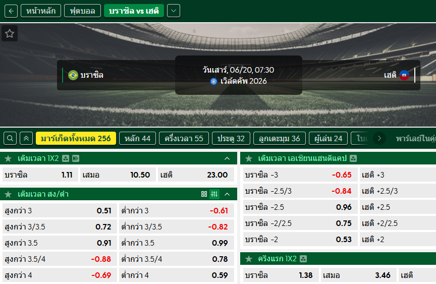Select ต่ำกว่า 3.5 at 0.99
Viewport: 436px width, 284px height.
[x=177, y=243]
